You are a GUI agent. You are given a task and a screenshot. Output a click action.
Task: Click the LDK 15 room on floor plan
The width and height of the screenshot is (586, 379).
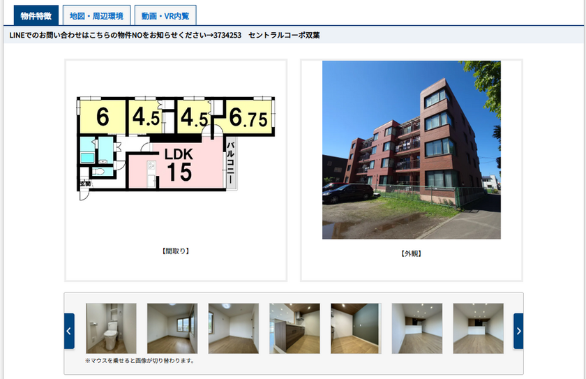click(179, 166)
